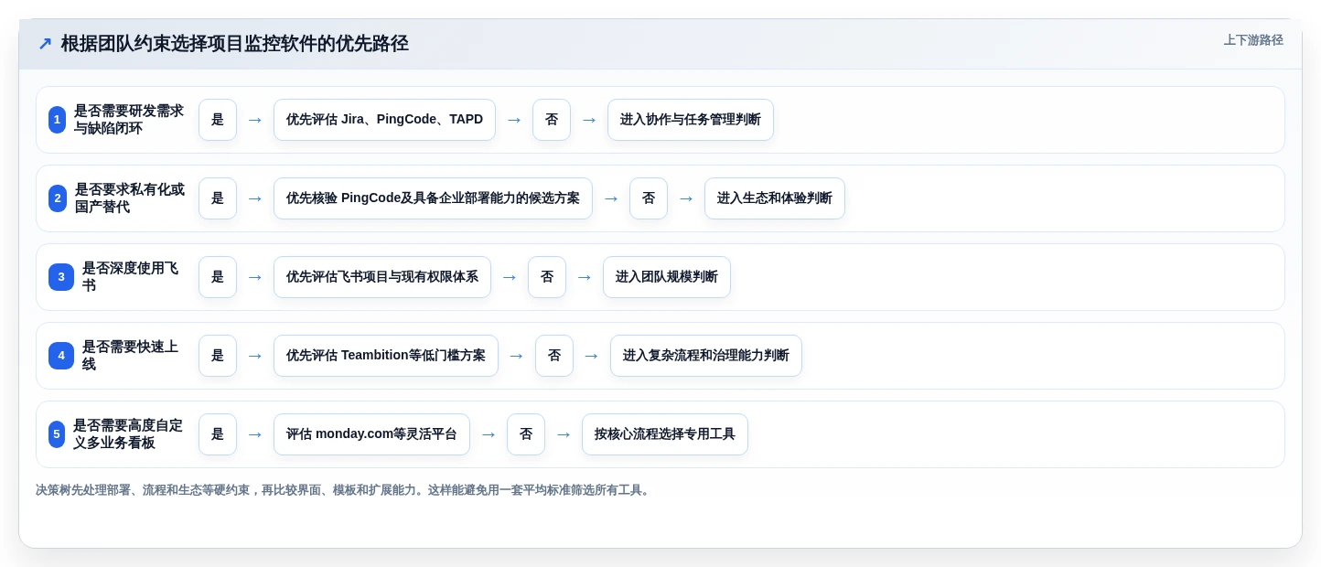The image size is (1321, 567).
Task: Select 否 in the 深度使用飞书 row
Action: (x=547, y=277)
